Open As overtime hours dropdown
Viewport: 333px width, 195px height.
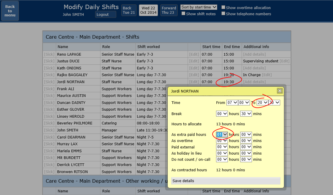[x=222, y=141]
